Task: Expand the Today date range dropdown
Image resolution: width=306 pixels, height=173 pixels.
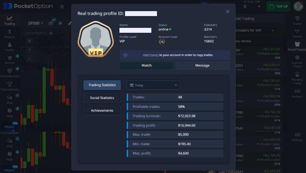Action: pos(153,85)
